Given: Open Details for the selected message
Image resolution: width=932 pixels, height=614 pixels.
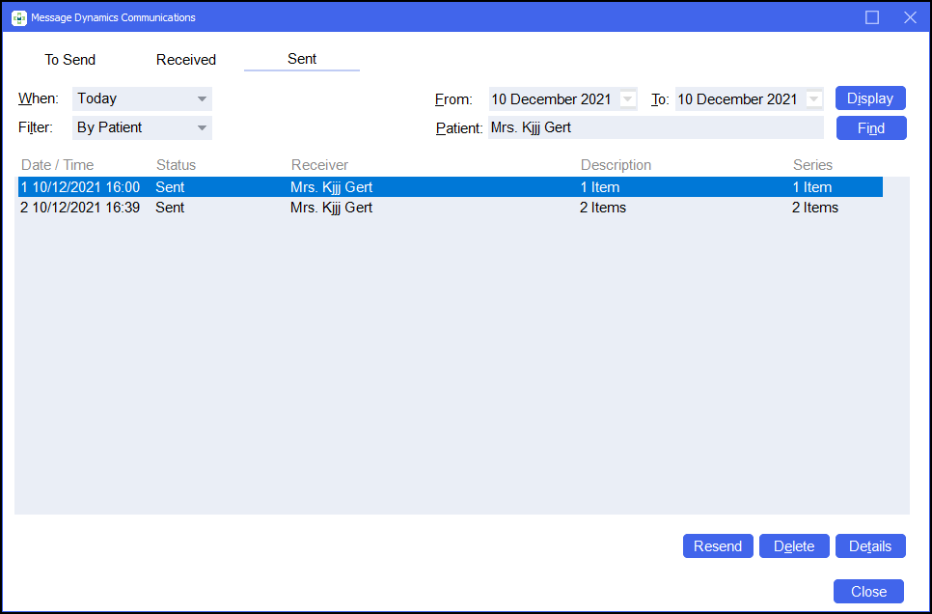Looking at the screenshot, I should [x=870, y=546].
